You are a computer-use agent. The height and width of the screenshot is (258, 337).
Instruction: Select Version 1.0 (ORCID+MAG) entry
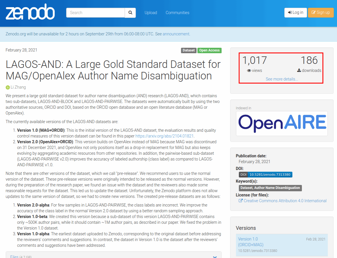[x=251, y=242]
